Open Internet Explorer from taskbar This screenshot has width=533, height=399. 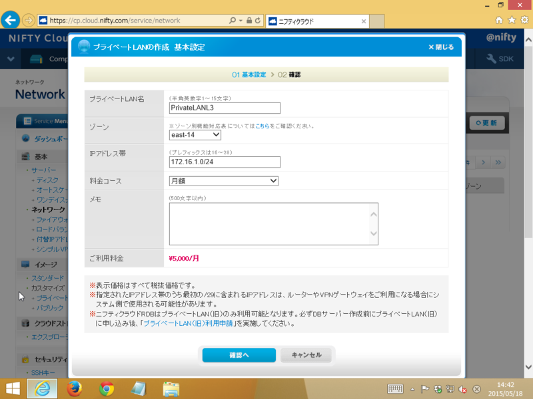click(x=42, y=389)
